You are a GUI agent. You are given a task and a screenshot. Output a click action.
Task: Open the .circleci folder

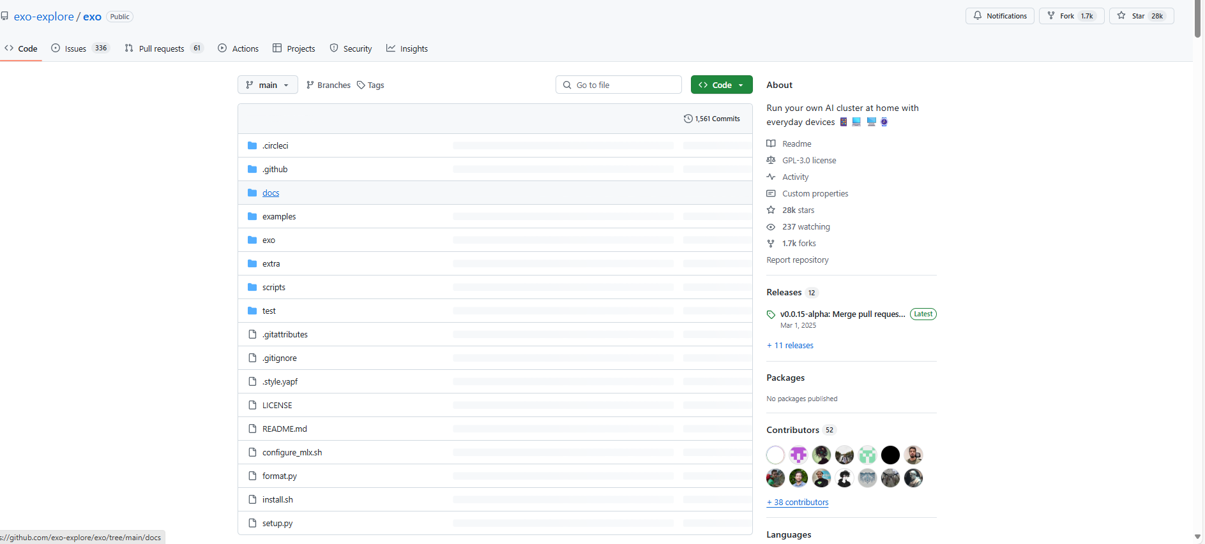click(275, 145)
